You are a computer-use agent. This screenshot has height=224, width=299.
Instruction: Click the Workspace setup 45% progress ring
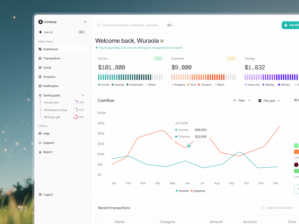[x=76, y=110]
